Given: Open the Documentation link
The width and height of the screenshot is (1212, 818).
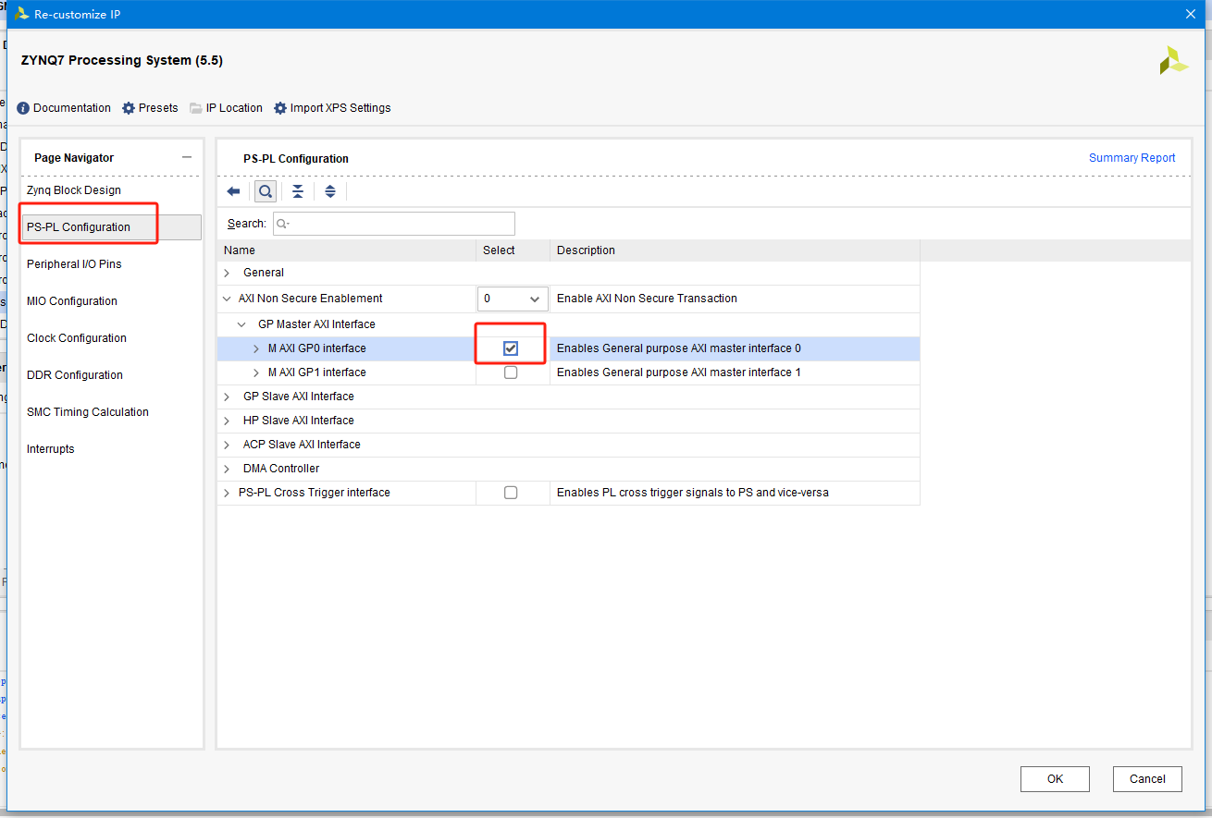Looking at the screenshot, I should coord(72,108).
